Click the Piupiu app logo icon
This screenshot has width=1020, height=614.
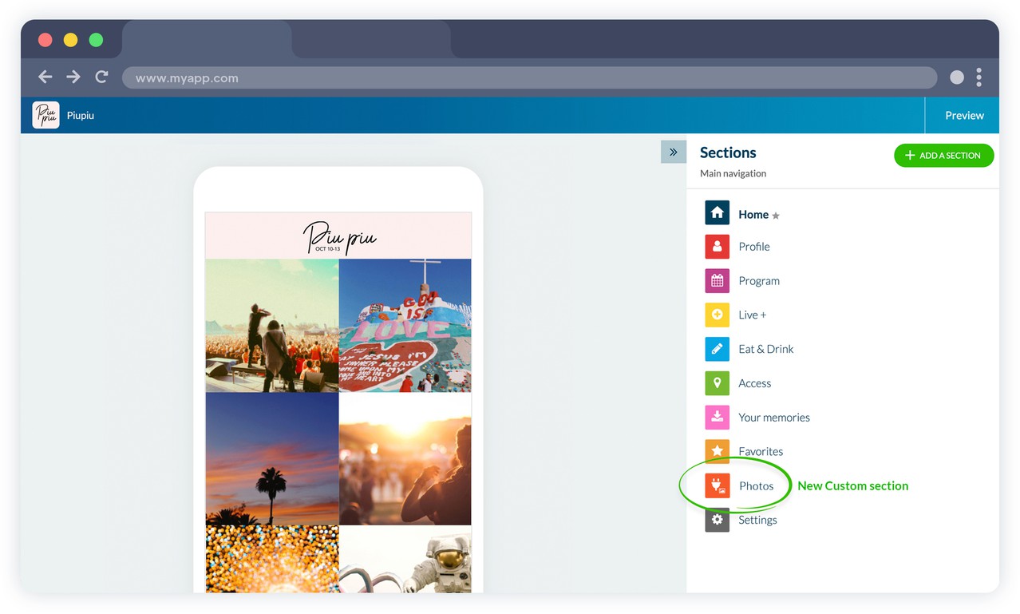pyautogui.click(x=46, y=115)
